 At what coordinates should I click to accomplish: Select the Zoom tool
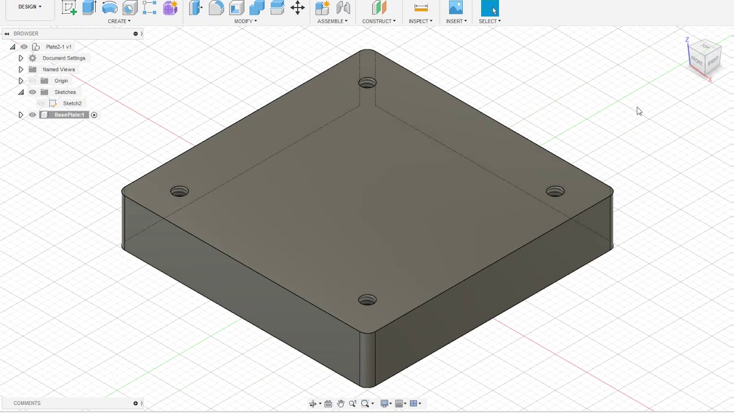353,404
